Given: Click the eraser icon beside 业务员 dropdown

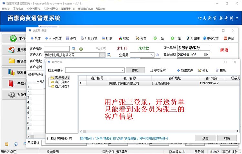Looking at the screenshot, I should 157,55.
